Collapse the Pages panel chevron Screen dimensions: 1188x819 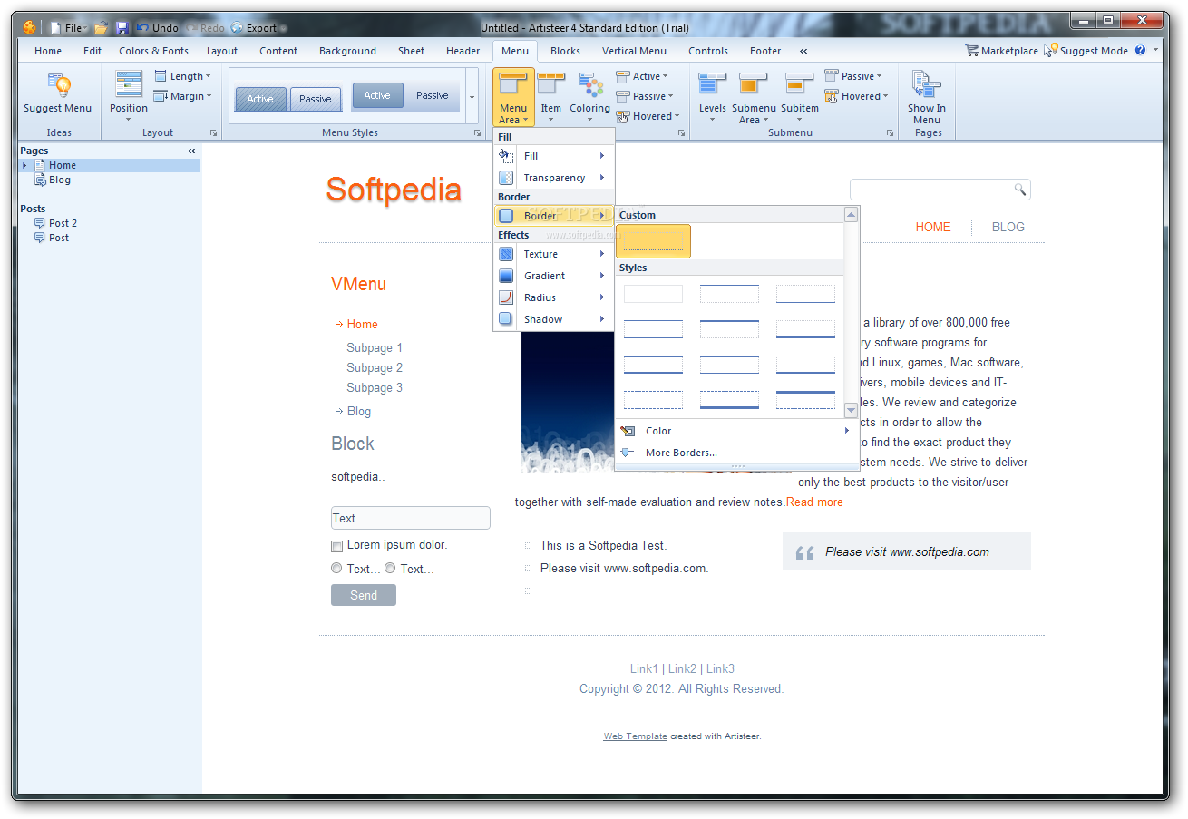(191, 151)
